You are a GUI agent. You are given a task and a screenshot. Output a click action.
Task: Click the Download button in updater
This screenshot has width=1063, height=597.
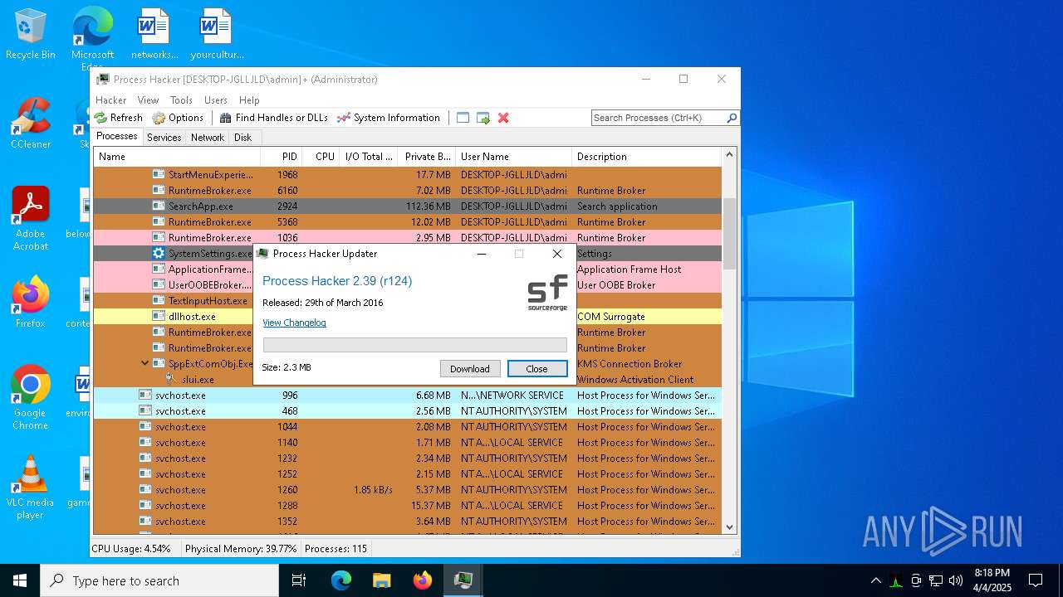470,369
